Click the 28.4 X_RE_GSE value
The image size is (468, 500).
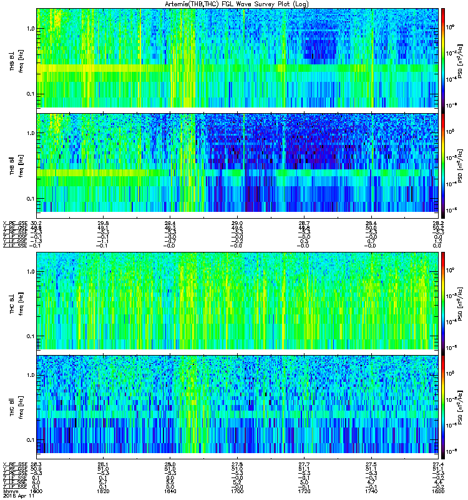tap(371, 223)
